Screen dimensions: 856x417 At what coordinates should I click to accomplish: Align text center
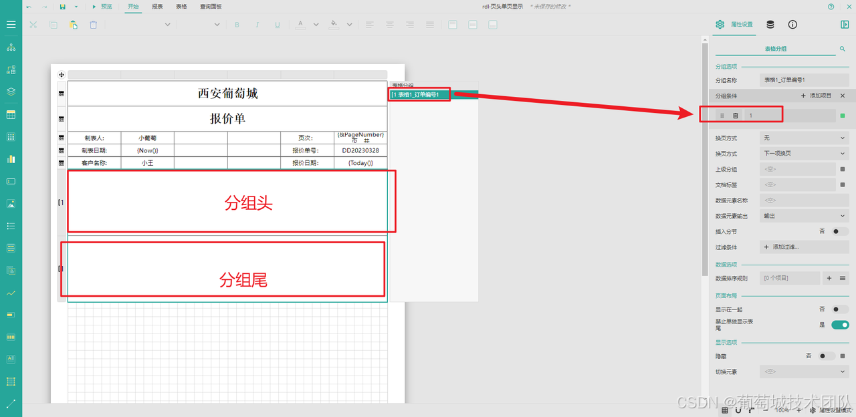(390, 25)
